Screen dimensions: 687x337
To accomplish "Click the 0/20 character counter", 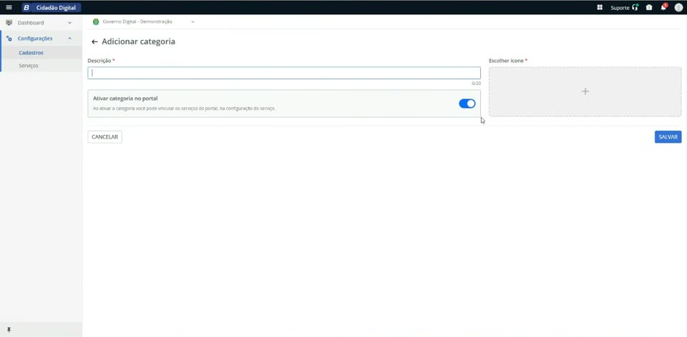I will (477, 83).
